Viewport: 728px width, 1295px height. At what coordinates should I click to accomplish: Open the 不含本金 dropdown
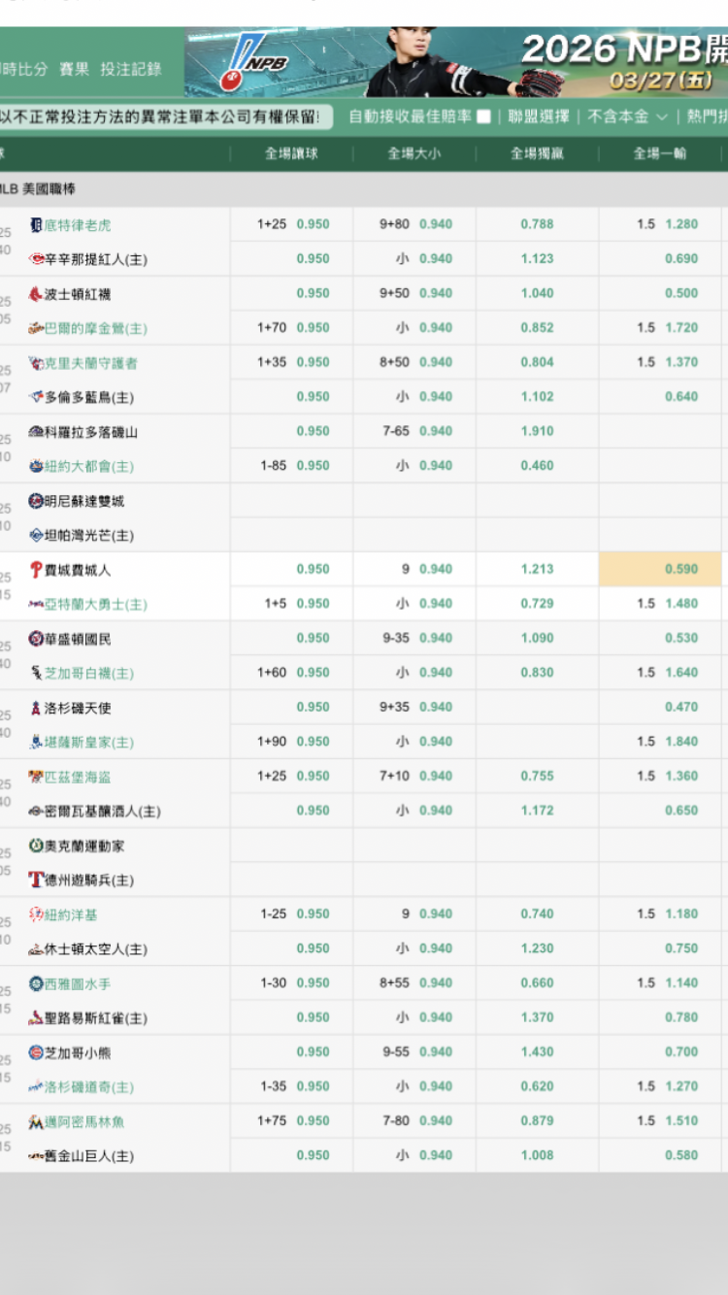[627, 116]
